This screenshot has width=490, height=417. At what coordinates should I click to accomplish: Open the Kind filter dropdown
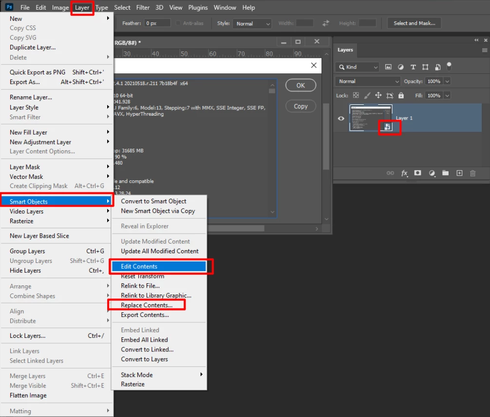[x=358, y=67]
